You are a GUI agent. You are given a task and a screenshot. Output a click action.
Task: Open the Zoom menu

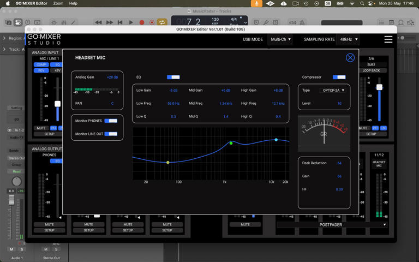click(58, 3)
